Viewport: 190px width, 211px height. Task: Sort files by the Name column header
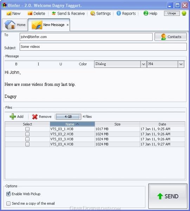pyautogui.click(x=72, y=124)
